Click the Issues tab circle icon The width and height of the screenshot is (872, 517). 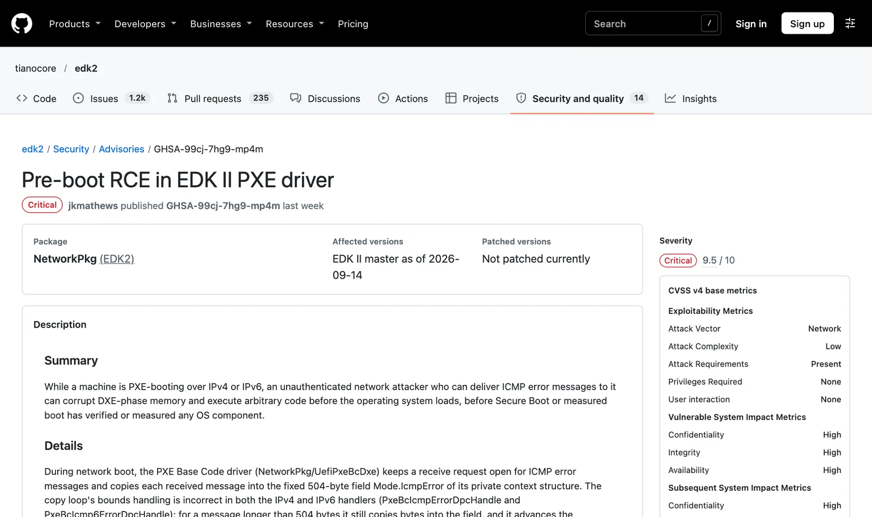[78, 98]
